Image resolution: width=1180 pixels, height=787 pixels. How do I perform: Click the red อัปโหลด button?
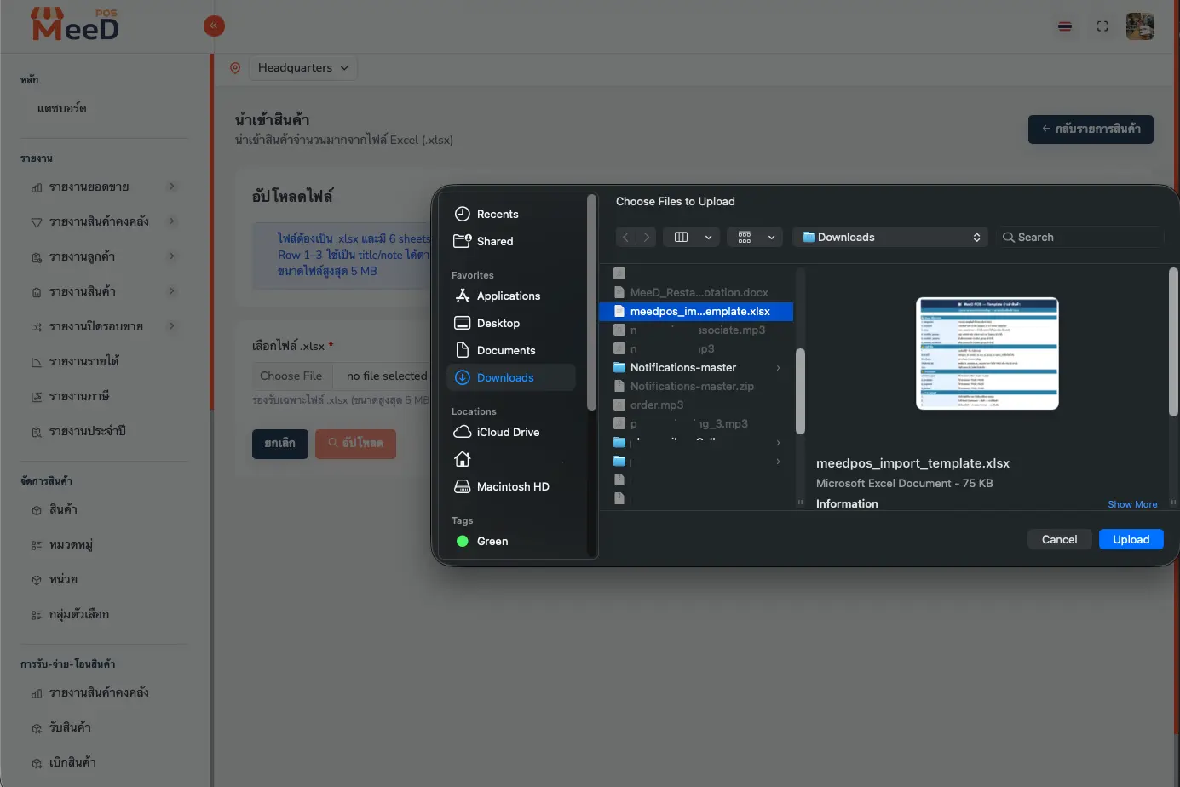coord(355,444)
